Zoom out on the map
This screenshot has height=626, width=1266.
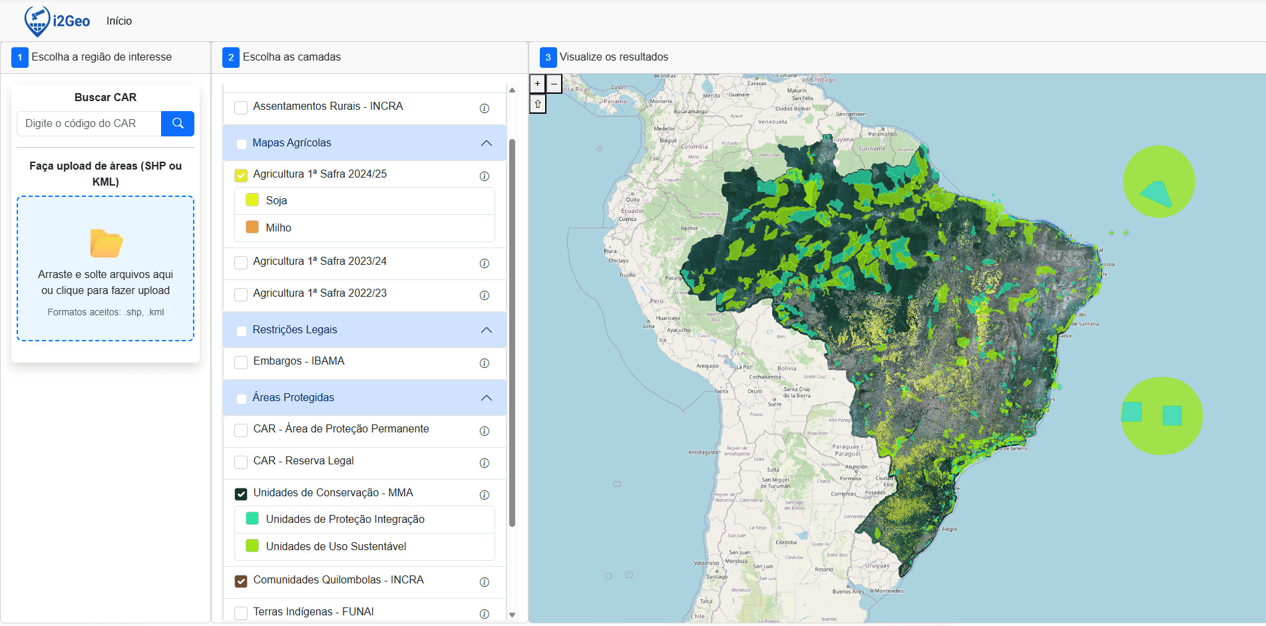click(x=554, y=84)
